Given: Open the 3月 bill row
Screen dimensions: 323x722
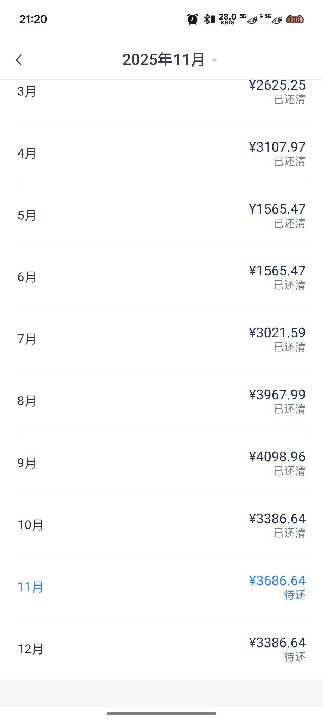Looking at the screenshot, I should pos(161,92).
